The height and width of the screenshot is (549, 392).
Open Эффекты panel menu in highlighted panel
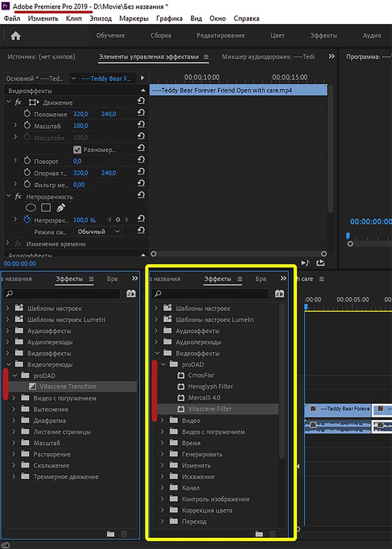240,279
